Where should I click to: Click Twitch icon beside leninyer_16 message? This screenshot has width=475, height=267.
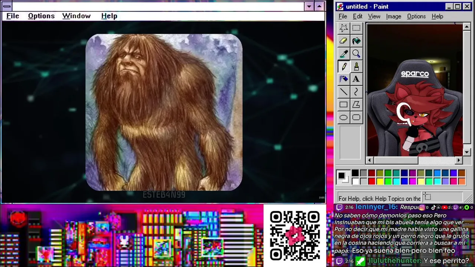[x=339, y=207]
